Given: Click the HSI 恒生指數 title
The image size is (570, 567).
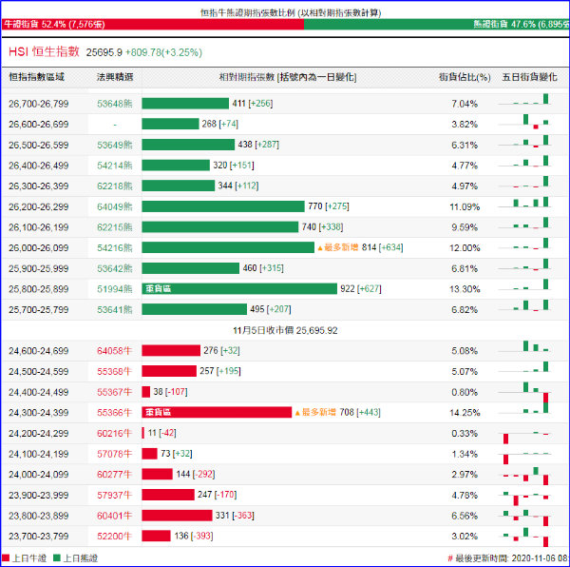Looking at the screenshot, I should 44,51.
